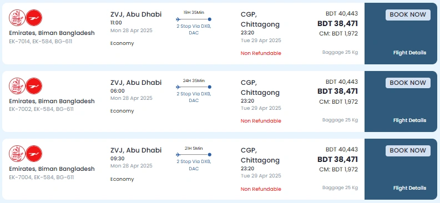Click '2 Stop Via DXB, DAC' on 21H 5Min flight

194,165
